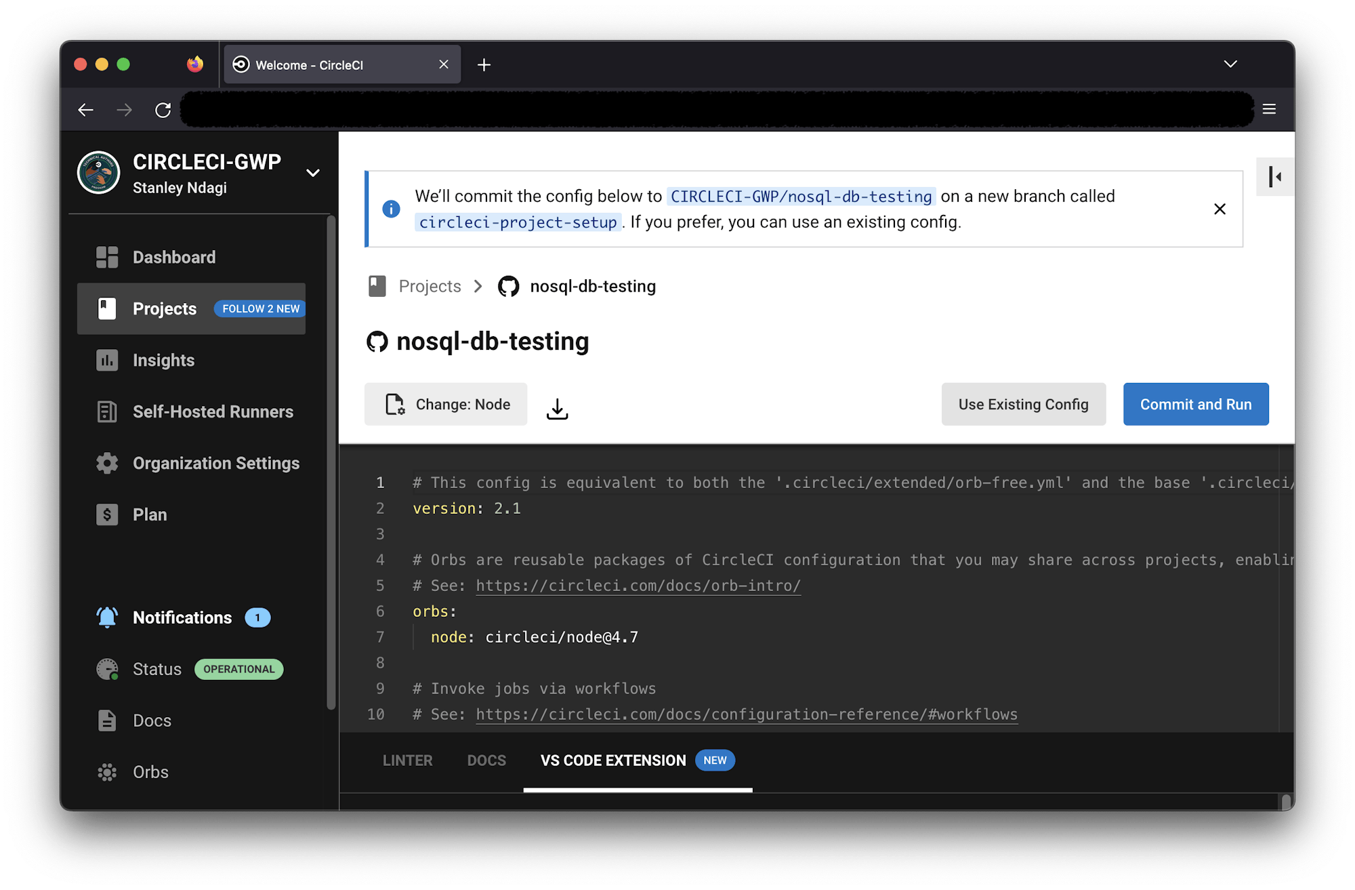The height and width of the screenshot is (890, 1355).
Task: Click the Commit and Run button
Action: pos(1195,404)
